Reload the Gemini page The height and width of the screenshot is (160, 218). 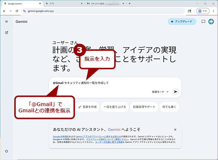pos(17,11)
